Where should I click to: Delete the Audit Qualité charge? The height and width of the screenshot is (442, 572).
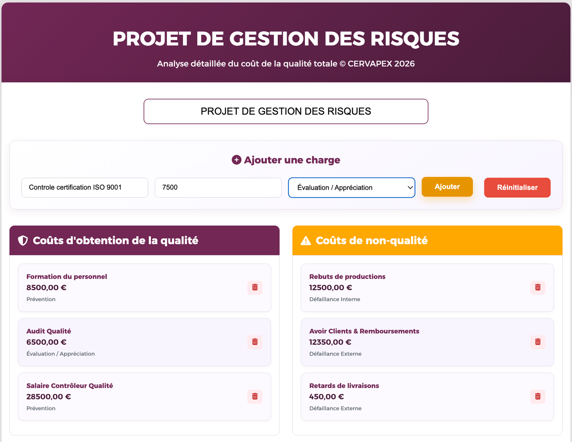click(x=255, y=342)
